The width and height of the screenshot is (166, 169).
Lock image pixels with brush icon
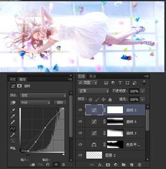(x=97, y=99)
